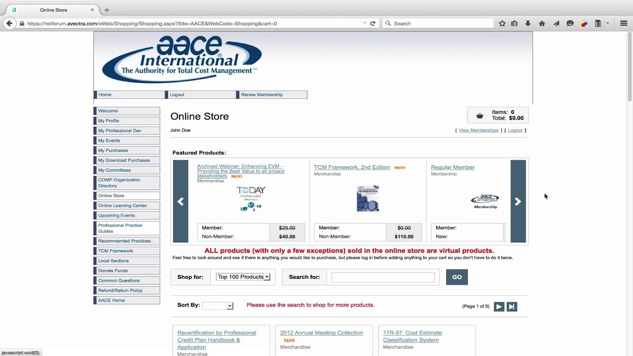633x356 pixels.
Task: Select the Home navigation tab
Action: pyautogui.click(x=130, y=94)
